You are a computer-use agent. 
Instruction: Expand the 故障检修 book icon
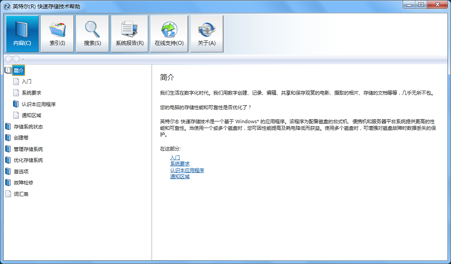(x=8, y=182)
